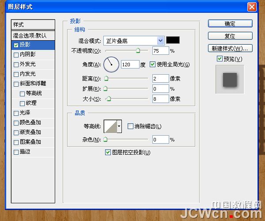This screenshot has height=221, width=265.
Task: Toggle the 预览 preview checkbox
Action: pos(220,59)
